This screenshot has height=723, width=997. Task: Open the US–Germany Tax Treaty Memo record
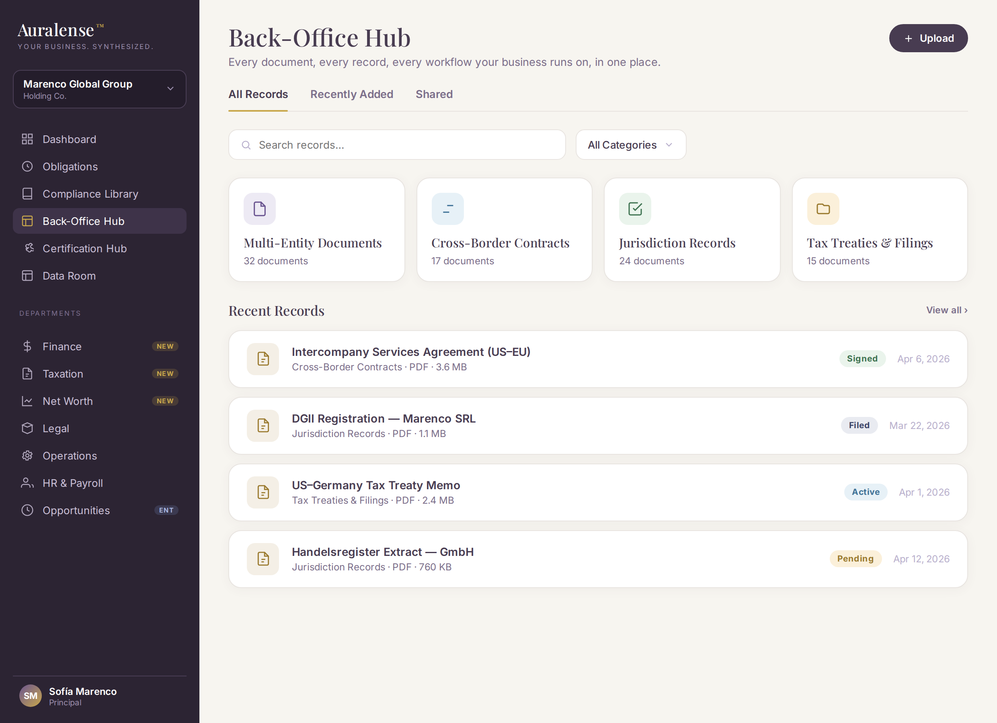tap(598, 492)
